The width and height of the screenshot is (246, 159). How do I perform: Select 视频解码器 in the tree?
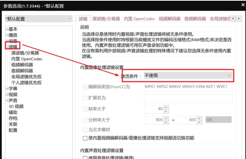[22, 65]
